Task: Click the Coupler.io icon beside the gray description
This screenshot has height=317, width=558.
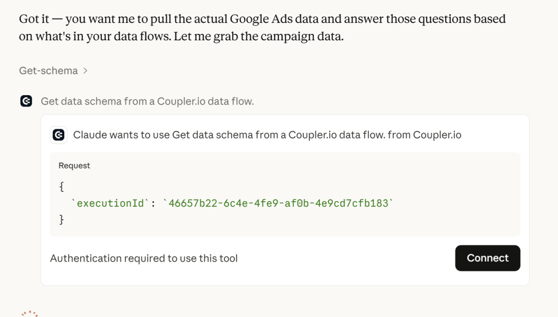Action: click(26, 101)
